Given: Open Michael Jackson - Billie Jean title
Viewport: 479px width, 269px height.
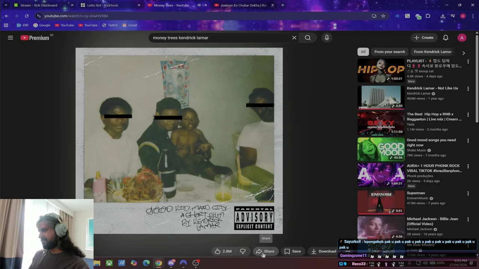Looking at the screenshot, I should point(432,221).
